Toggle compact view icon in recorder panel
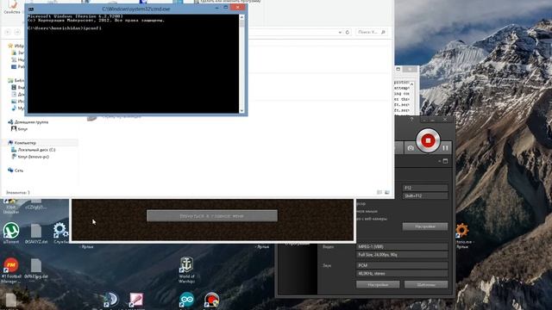The image size is (552, 310). [x=445, y=161]
